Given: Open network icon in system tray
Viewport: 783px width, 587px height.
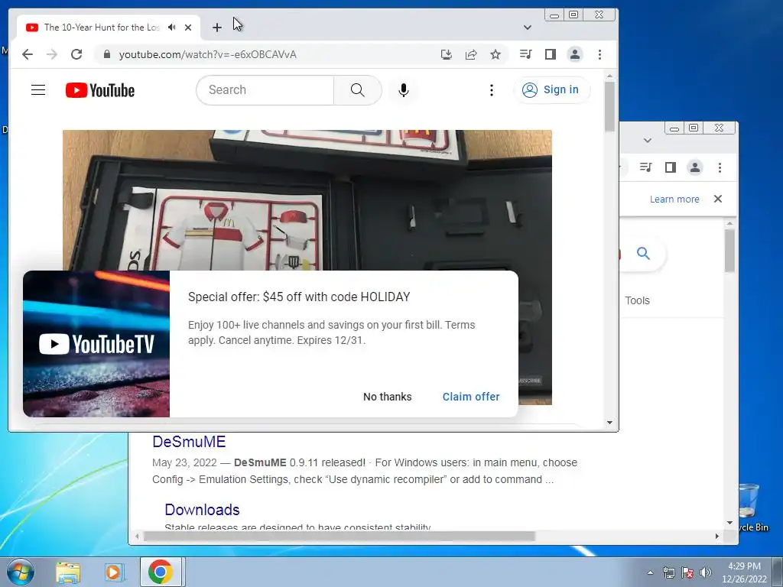Looking at the screenshot, I should [668, 572].
